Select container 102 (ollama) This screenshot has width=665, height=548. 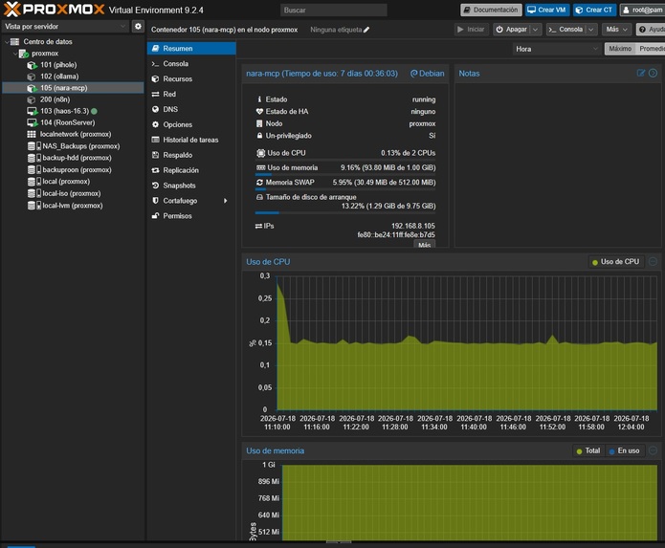[x=59, y=77]
